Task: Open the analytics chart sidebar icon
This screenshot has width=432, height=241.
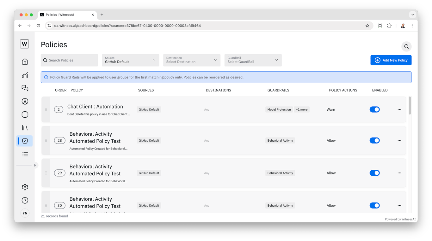Action: [x=25, y=75]
